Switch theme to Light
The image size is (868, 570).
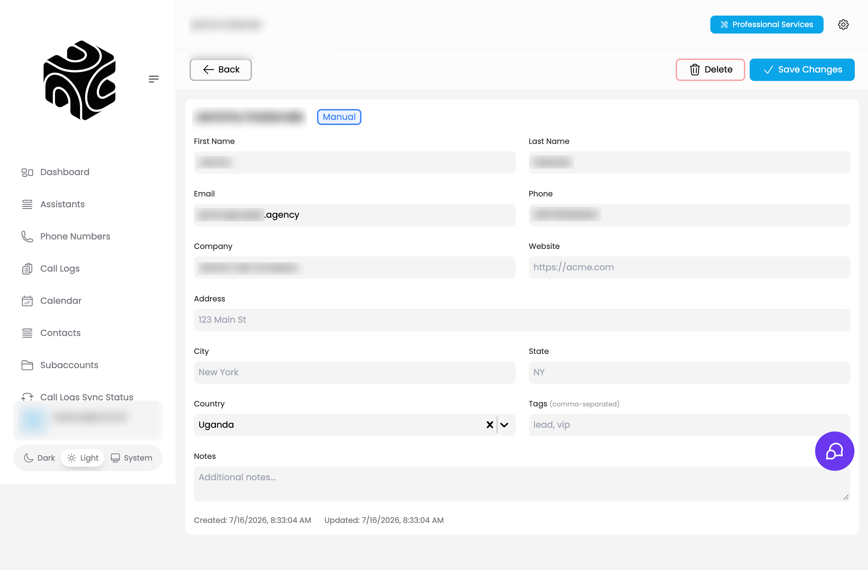coord(83,458)
